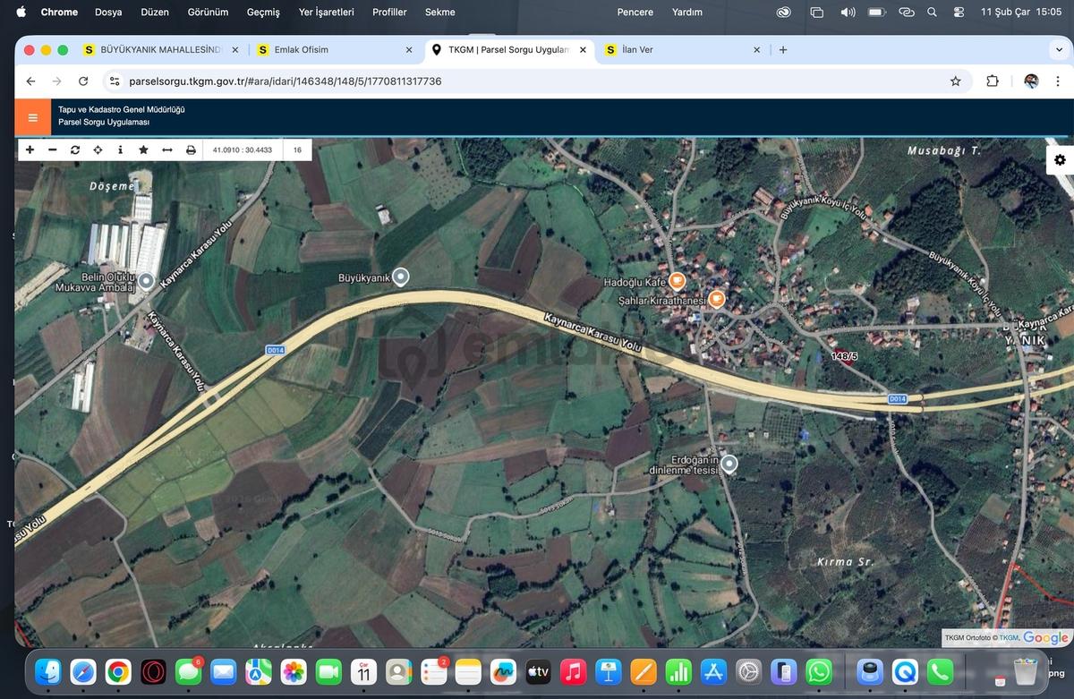The image size is (1074, 699).
Task: Click the volume icon in menu bar
Action: 847,13
